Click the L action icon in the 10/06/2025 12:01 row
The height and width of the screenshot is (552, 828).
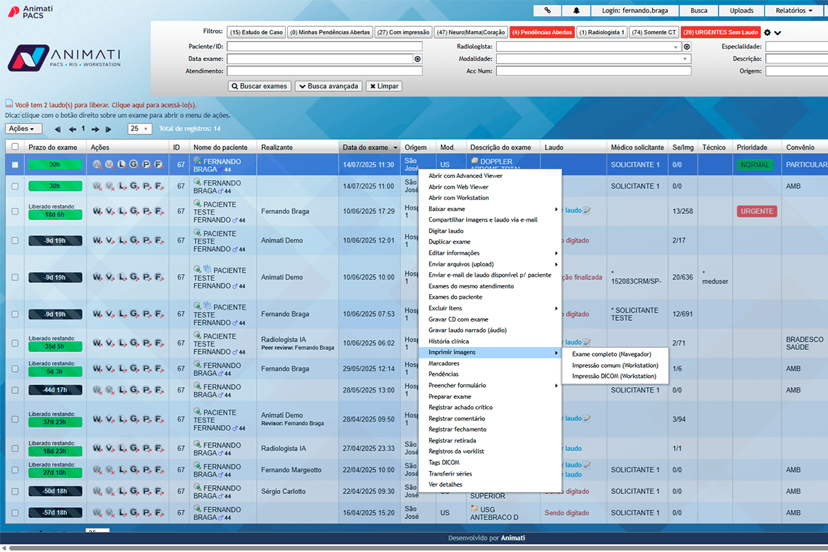[x=122, y=241]
